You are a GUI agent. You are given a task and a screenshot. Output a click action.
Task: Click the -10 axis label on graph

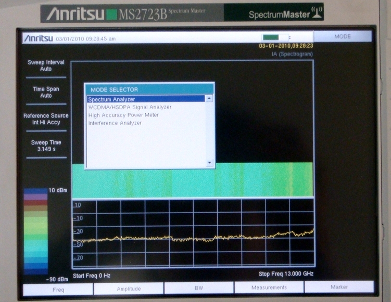(x=78, y=218)
